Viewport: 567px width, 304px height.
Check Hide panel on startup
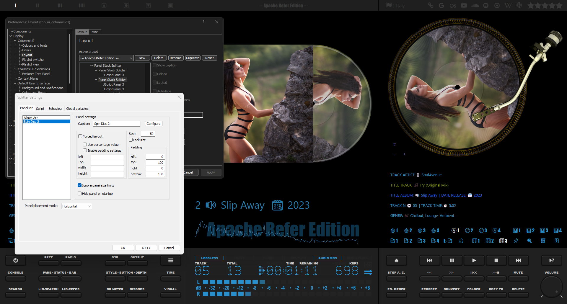(79, 194)
